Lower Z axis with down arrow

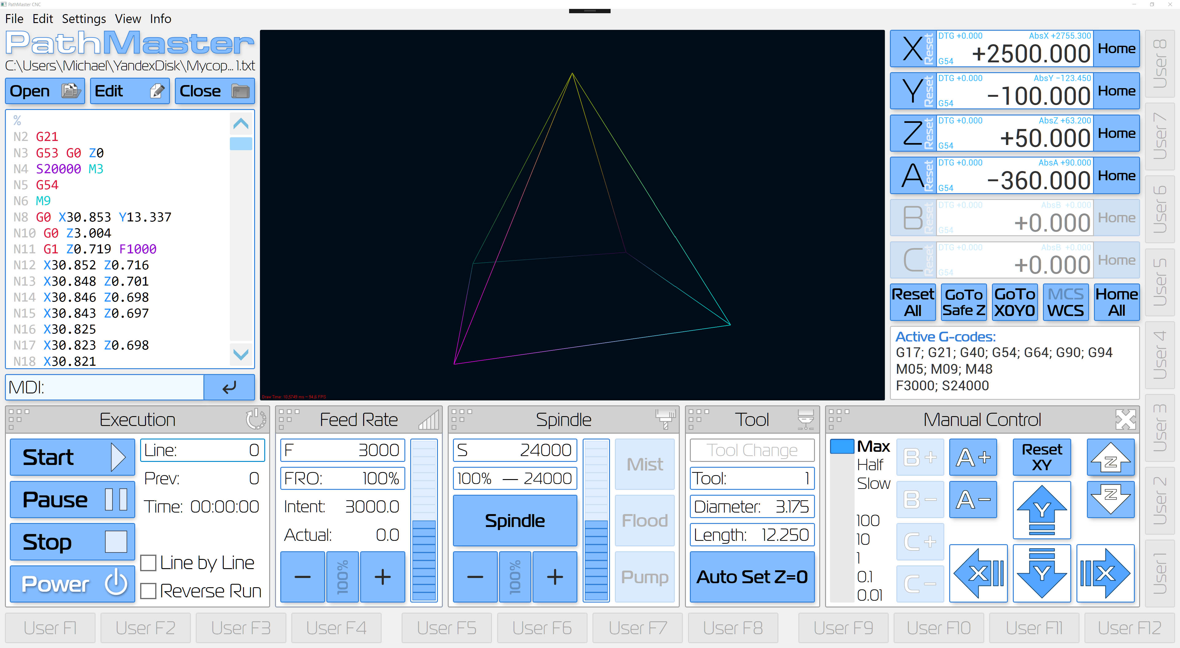click(x=1110, y=499)
